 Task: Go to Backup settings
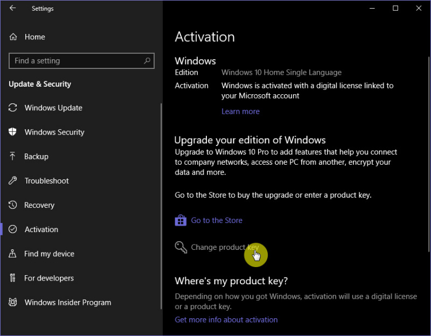[x=36, y=156]
